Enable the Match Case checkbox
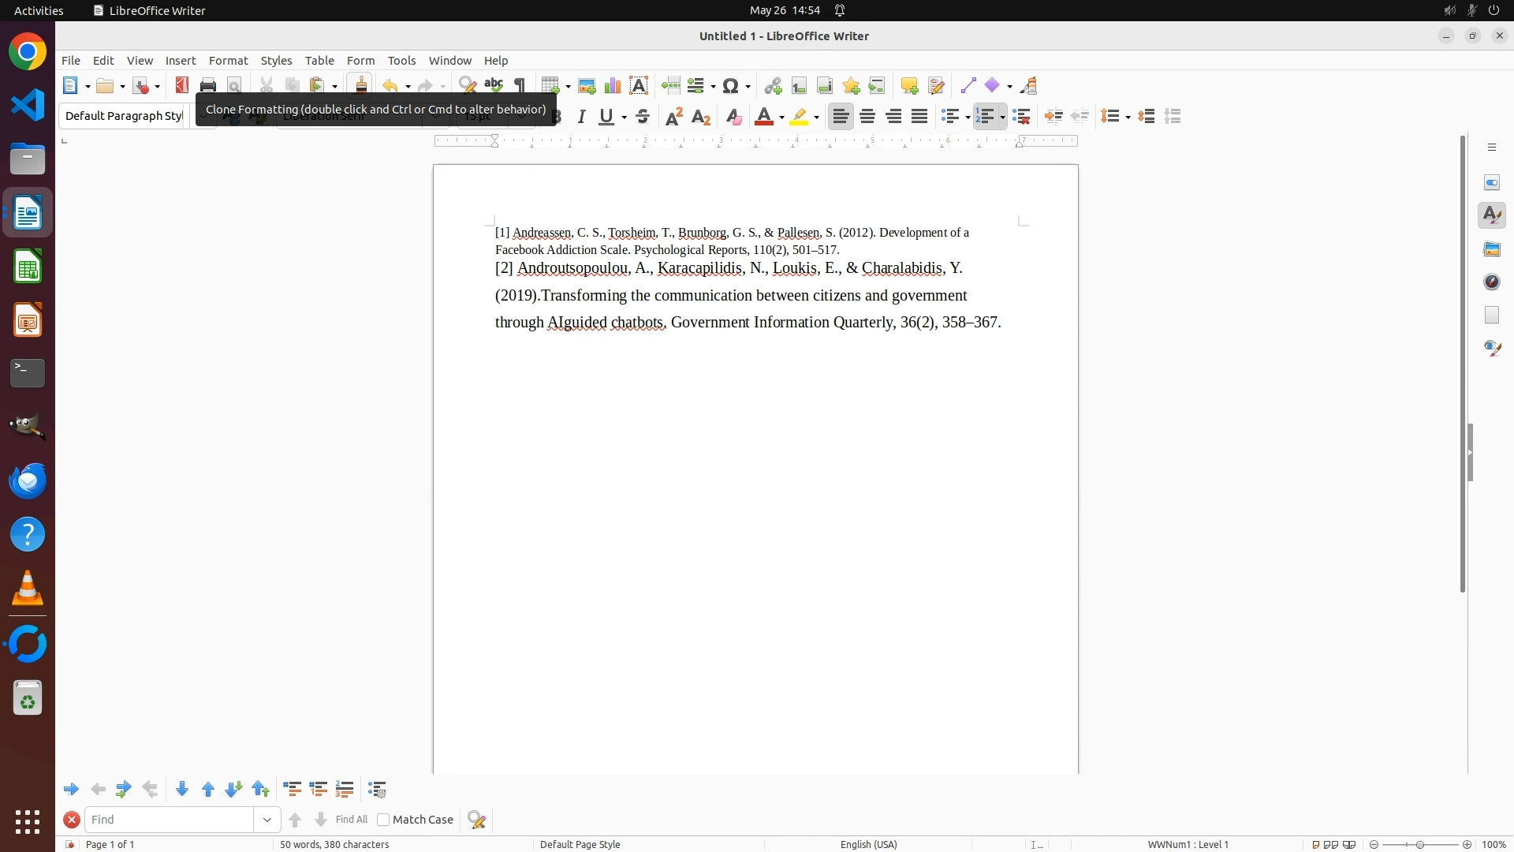The width and height of the screenshot is (1514, 852). [383, 820]
